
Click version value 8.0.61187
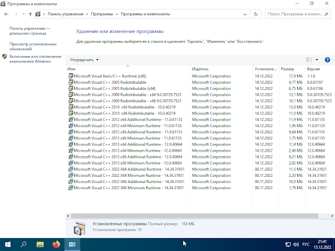pos(315,82)
